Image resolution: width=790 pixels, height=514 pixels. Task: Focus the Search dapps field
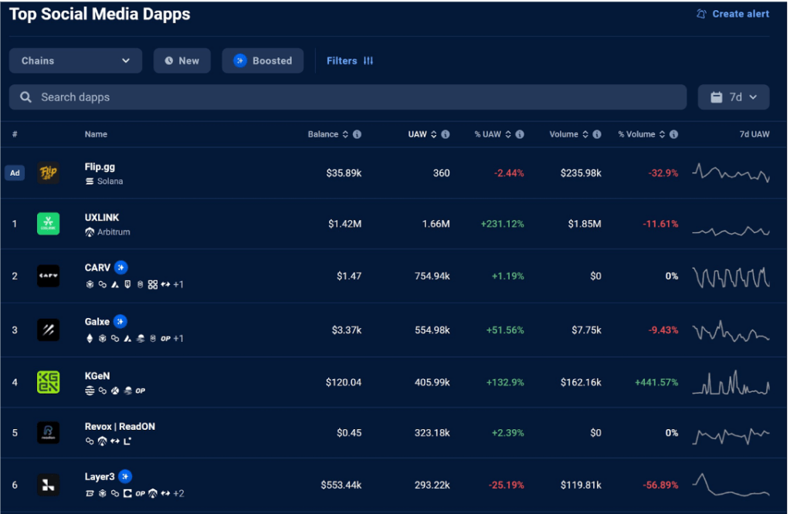point(348,97)
